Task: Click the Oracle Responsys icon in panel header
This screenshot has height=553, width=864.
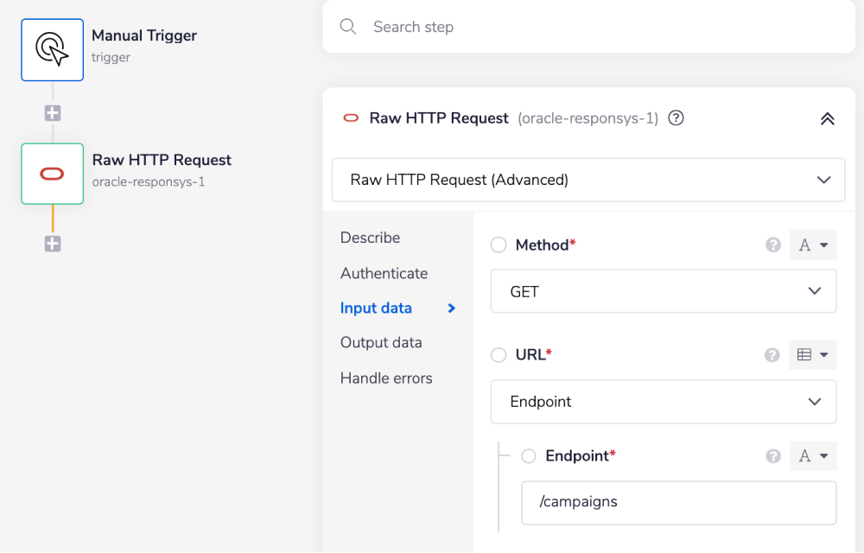Action: pyautogui.click(x=352, y=118)
